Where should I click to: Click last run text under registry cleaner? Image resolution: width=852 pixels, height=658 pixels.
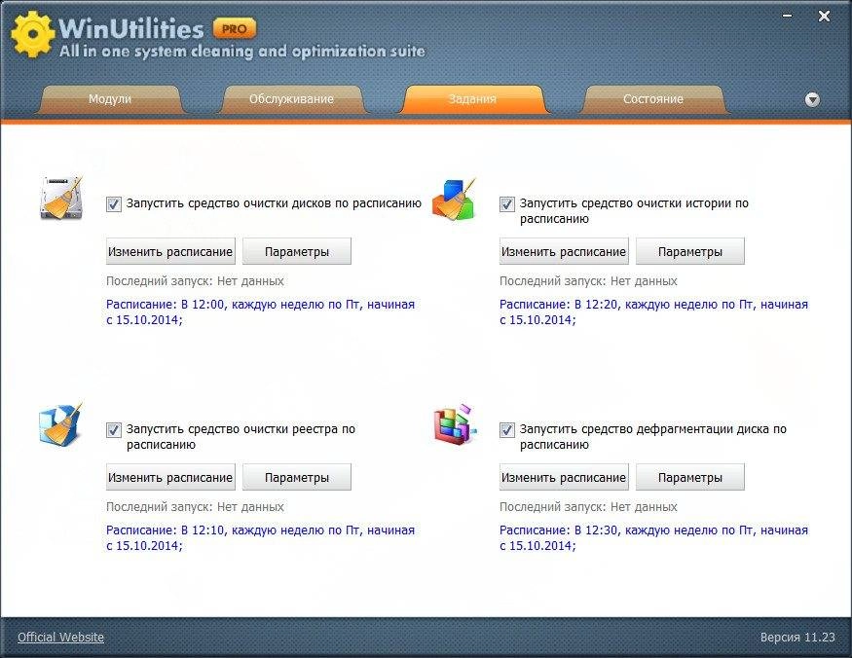[195, 506]
